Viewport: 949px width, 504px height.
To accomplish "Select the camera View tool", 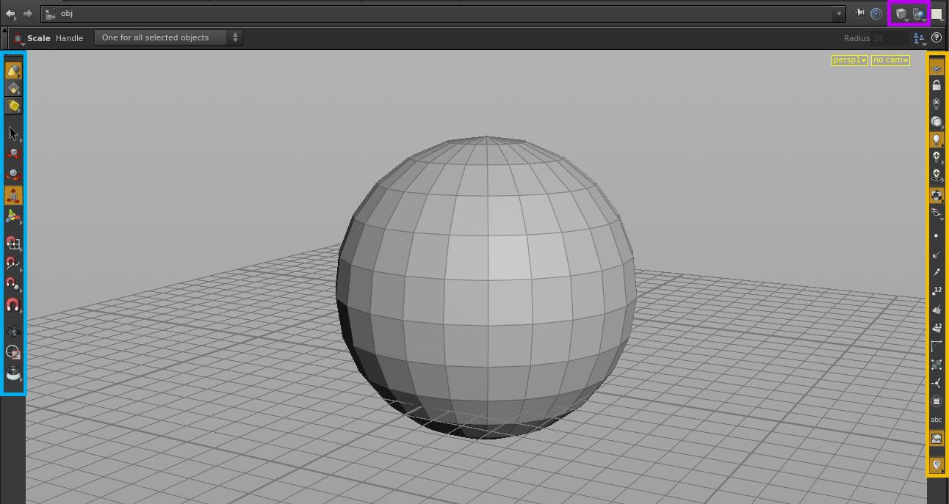I will pos(13,332).
